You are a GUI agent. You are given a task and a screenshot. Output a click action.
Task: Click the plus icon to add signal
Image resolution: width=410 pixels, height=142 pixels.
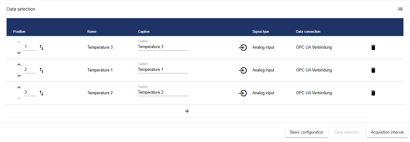point(187,111)
